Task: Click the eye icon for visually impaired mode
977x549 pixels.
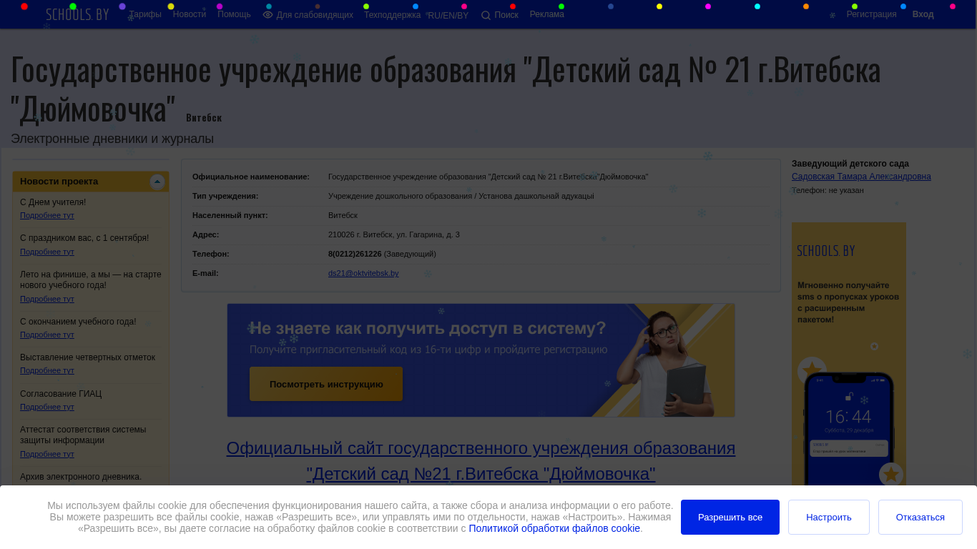Action: point(268,15)
